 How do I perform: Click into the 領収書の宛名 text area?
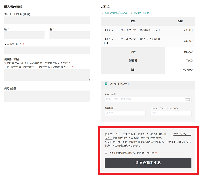point(47,75)
